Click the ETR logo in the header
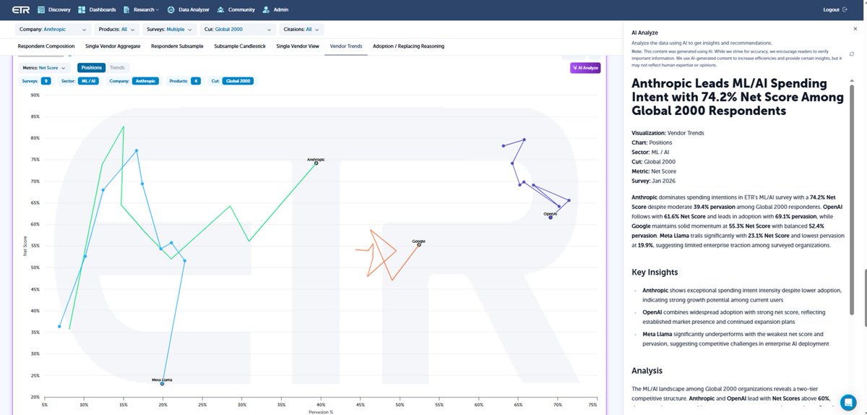867x415 pixels. pos(22,10)
